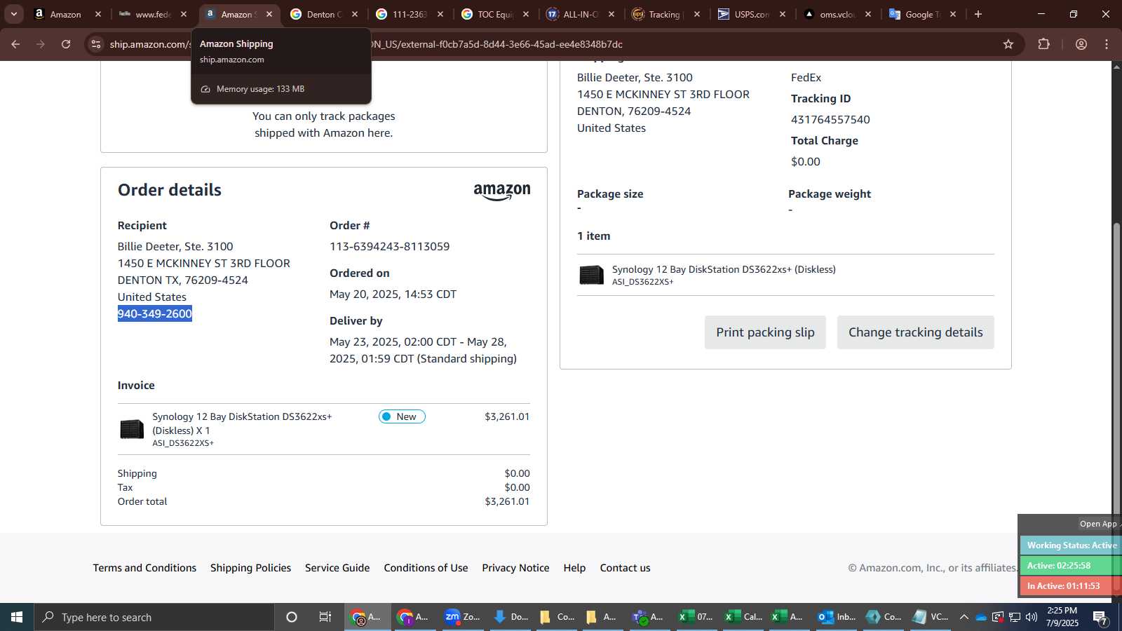Open Cortana circle icon on taskbar
The image size is (1122, 631).
pyautogui.click(x=292, y=617)
